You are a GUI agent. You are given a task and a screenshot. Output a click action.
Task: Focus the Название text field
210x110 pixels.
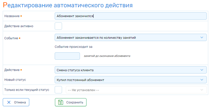point(131,16)
